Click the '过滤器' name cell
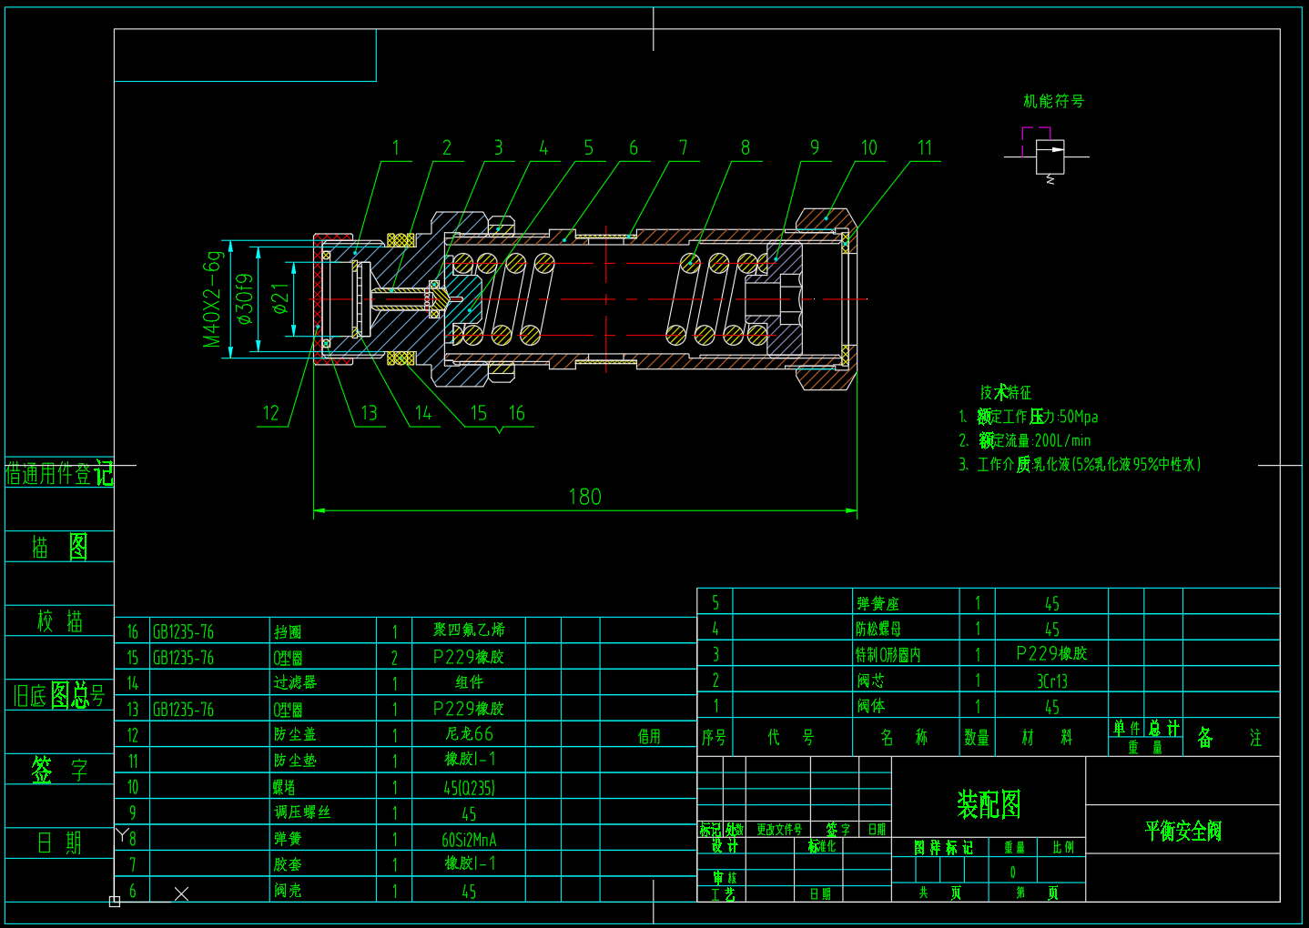Viewport: 1309px width, 928px height. (295, 682)
